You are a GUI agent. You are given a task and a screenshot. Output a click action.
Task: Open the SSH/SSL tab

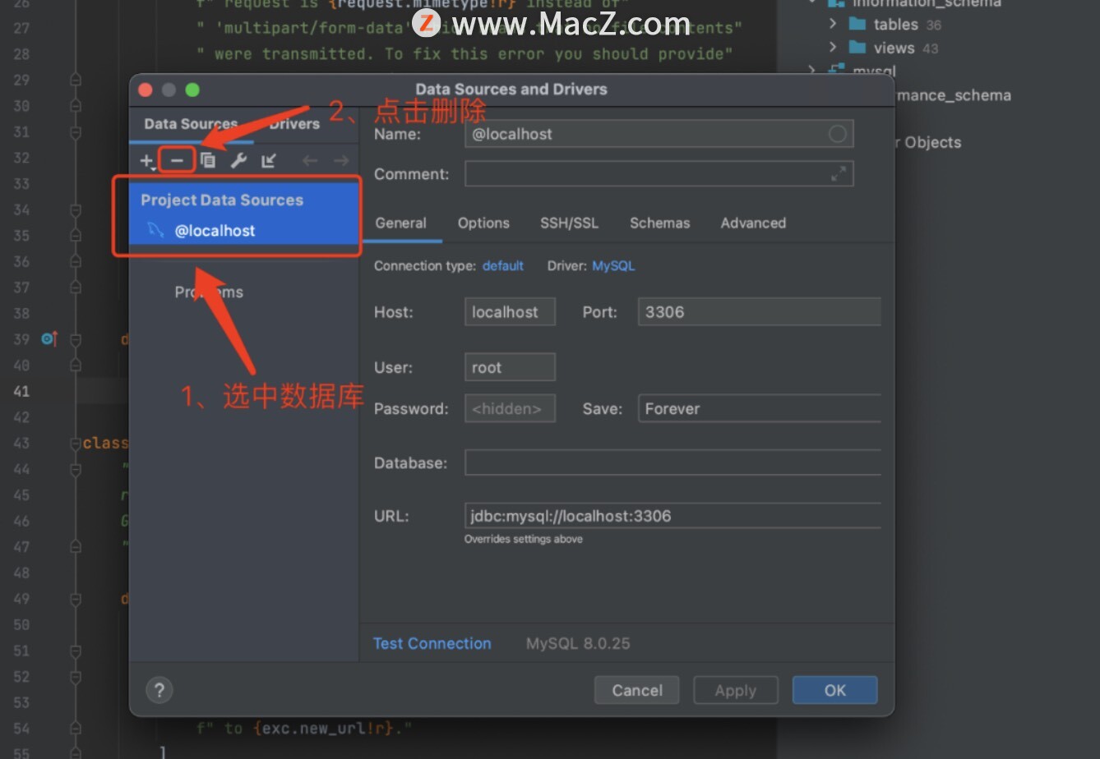[569, 223]
